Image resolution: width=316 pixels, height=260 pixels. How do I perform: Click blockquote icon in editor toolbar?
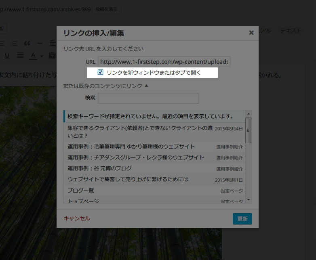tap(27, 43)
